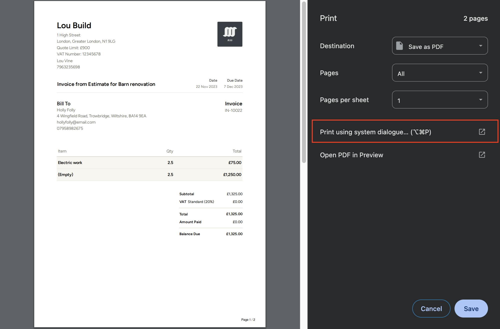The image size is (500, 329).
Task: Open the PDF in Preview
Action: 351,155
